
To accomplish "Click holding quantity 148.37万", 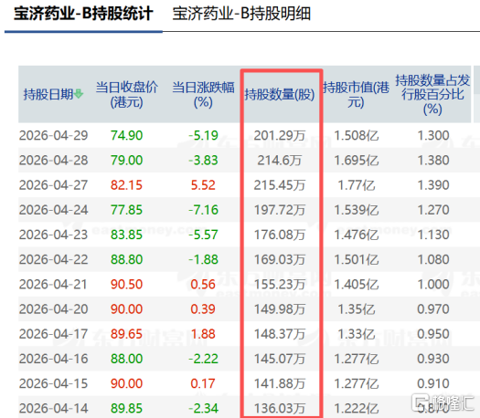I will 280,334.
